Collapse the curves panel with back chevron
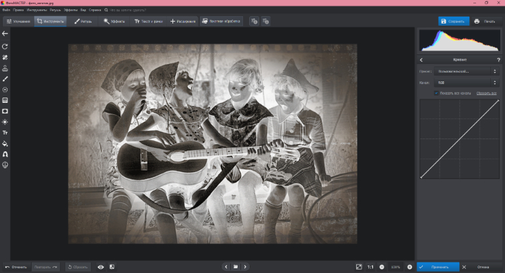This screenshot has height=273, width=505. [x=422, y=60]
